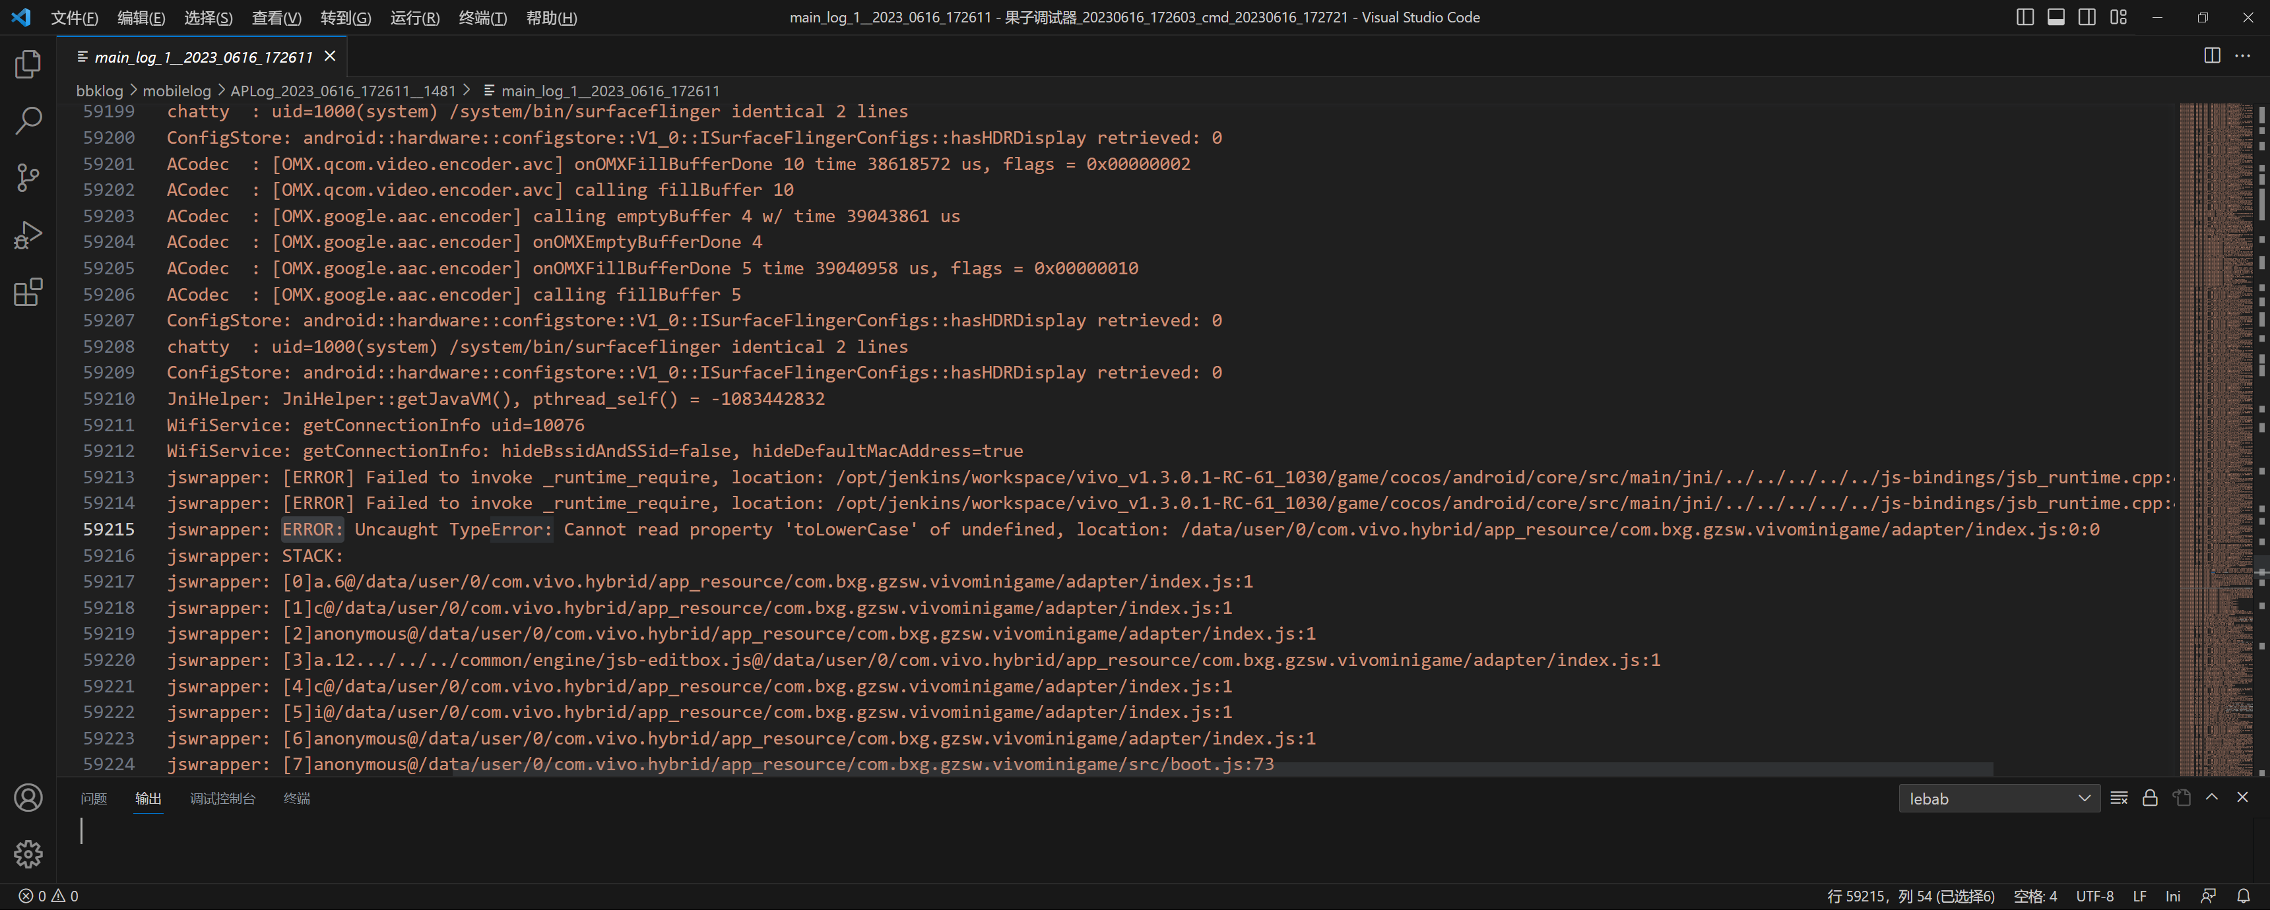Toggle the bottom panel layout button
The height and width of the screenshot is (910, 2270).
[x=2056, y=18]
